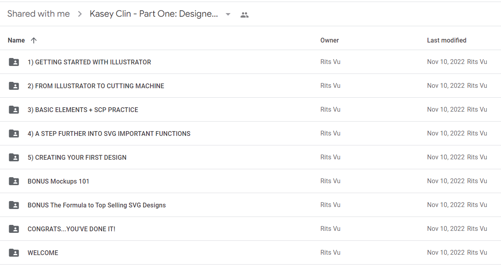
Task: Select the BONUS Mockups 101 folder name
Action: (x=58, y=181)
